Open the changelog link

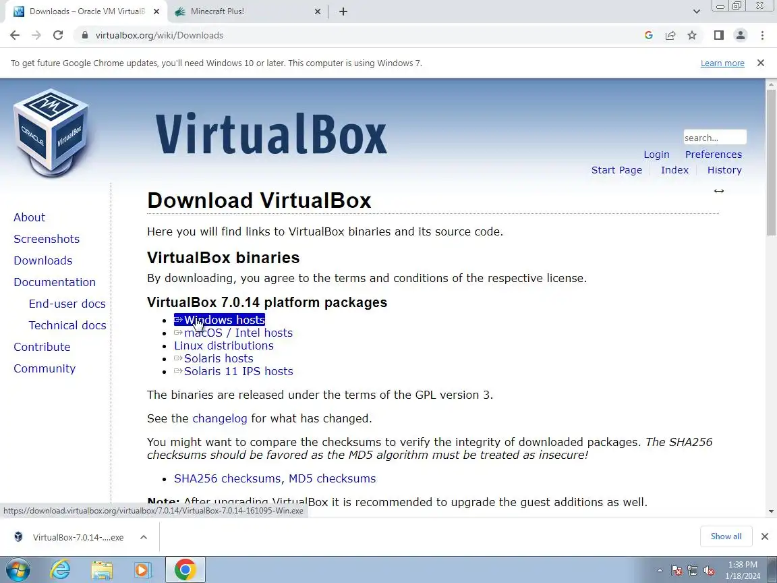pos(219,419)
